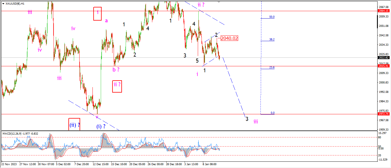Click the 22 Nov 2023 date label
The image size is (391, 168).
tap(9, 164)
